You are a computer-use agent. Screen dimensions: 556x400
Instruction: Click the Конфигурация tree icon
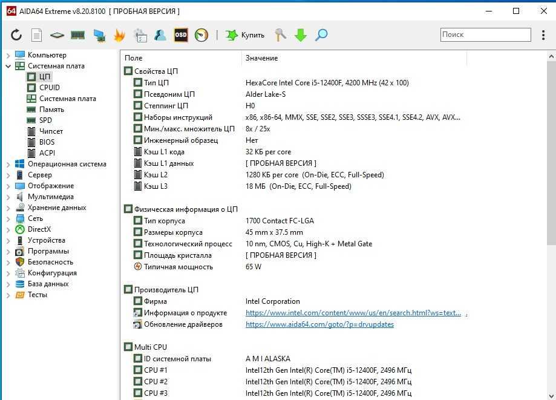click(x=20, y=273)
